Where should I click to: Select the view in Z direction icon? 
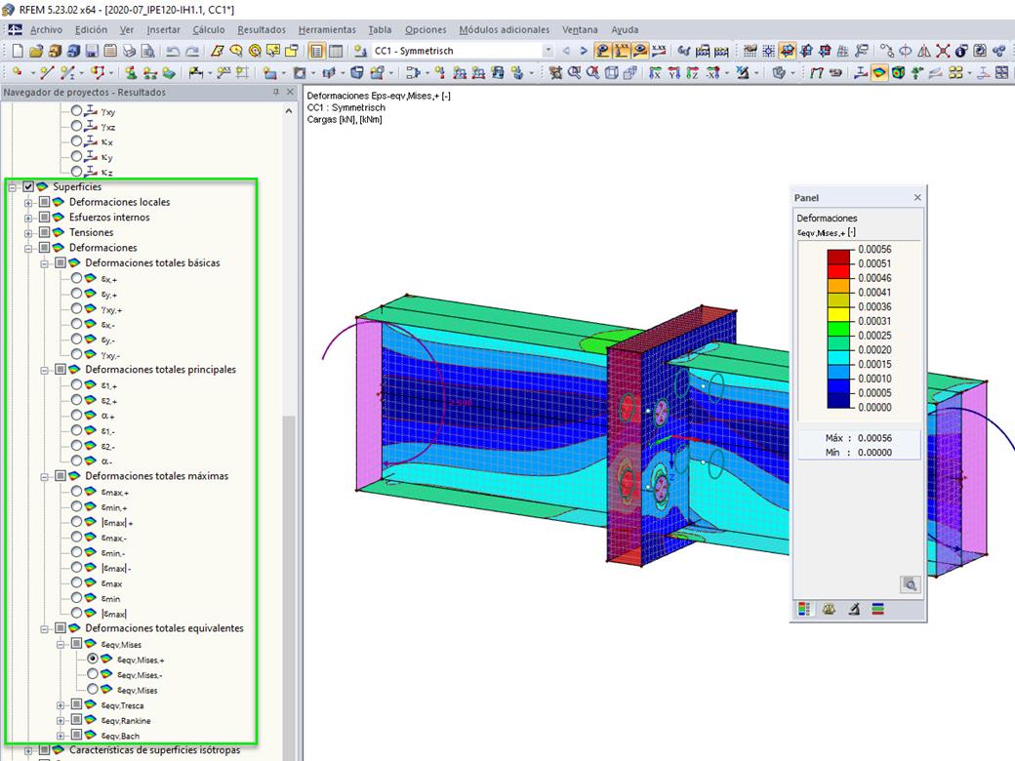point(693,72)
